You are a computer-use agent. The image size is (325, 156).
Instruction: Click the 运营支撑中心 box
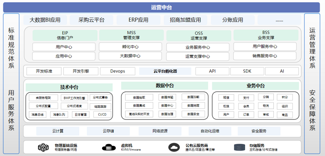coord(198,56)
